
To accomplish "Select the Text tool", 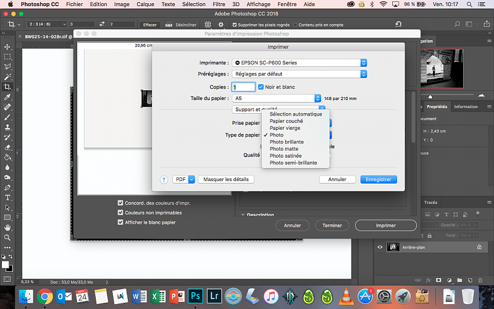I will pyautogui.click(x=7, y=197).
